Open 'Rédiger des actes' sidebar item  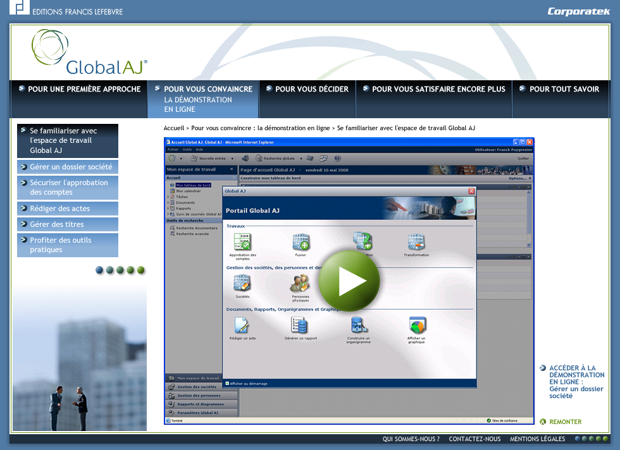pos(68,208)
